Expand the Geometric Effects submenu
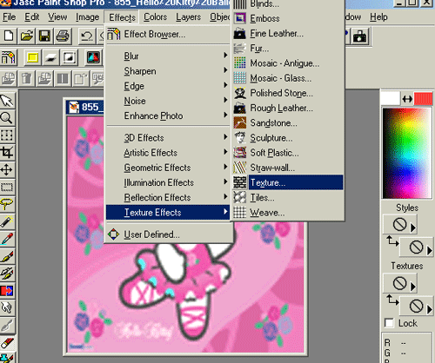 168,168
